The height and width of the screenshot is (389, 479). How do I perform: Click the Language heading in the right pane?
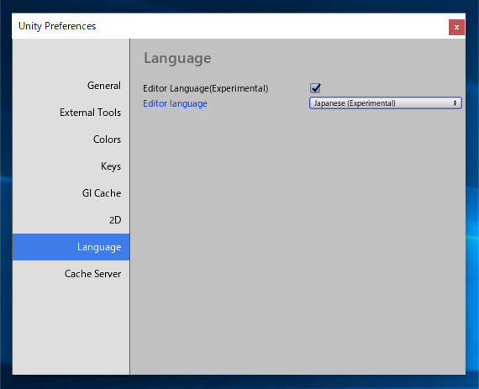pyautogui.click(x=177, y=58)
